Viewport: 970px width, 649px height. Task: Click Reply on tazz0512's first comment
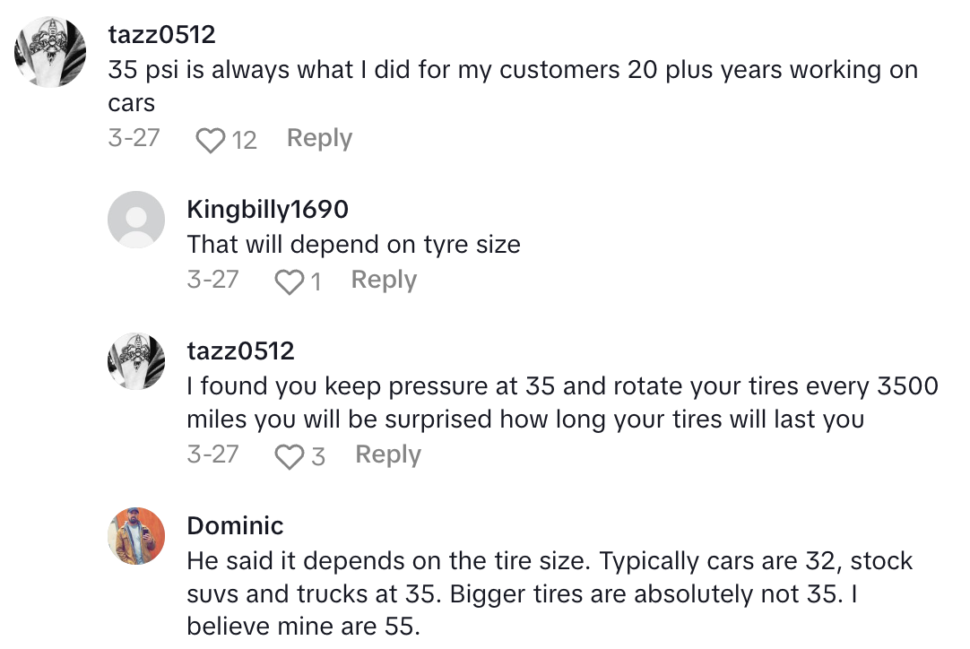tap(318, 138)
